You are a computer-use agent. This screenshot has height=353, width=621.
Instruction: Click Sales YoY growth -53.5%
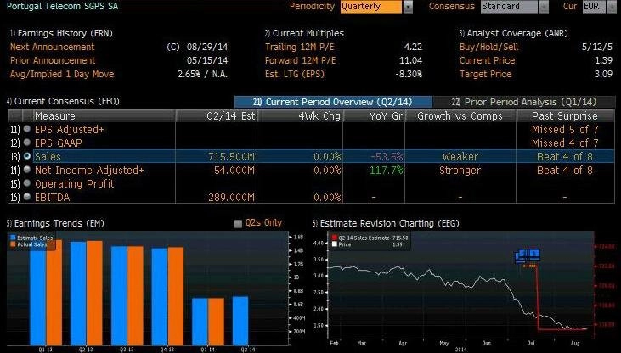coord(387,157)
